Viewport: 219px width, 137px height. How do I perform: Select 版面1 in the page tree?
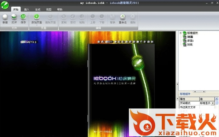pos(190,41)
